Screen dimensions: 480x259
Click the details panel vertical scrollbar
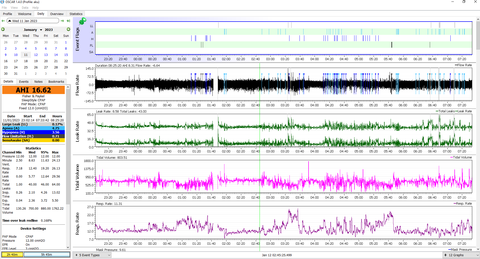pos(68,167)
